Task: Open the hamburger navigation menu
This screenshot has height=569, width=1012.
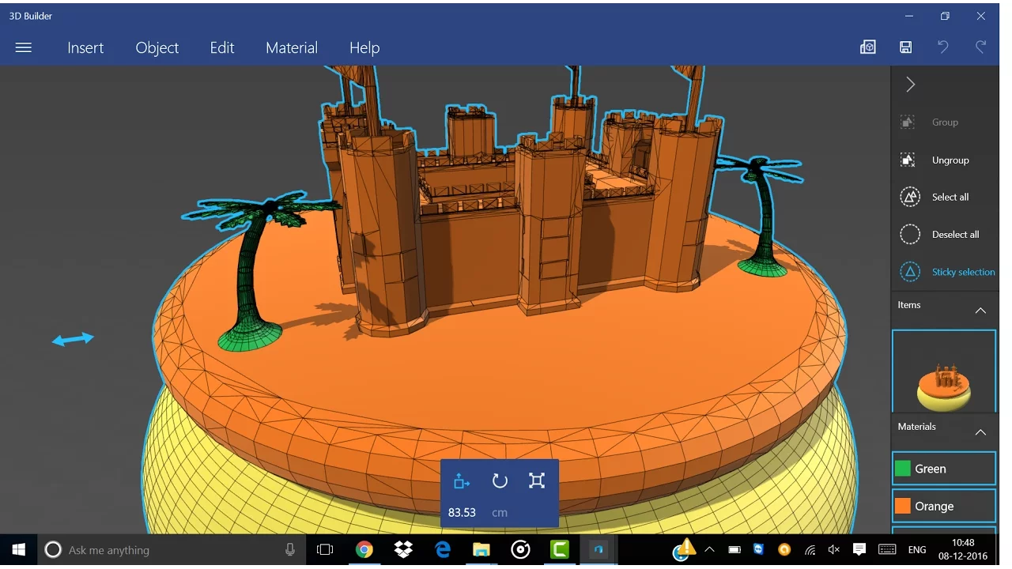Action: (x=24, y=47)
